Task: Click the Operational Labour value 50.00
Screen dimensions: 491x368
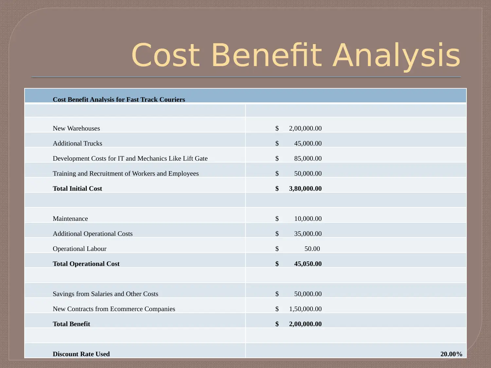Action: point(312,249)
